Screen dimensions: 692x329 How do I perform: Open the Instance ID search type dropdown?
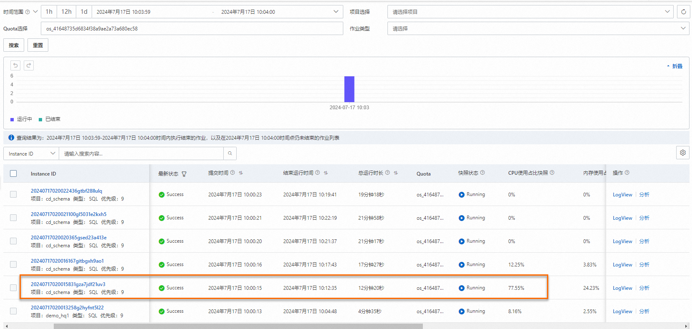[31, 153]
